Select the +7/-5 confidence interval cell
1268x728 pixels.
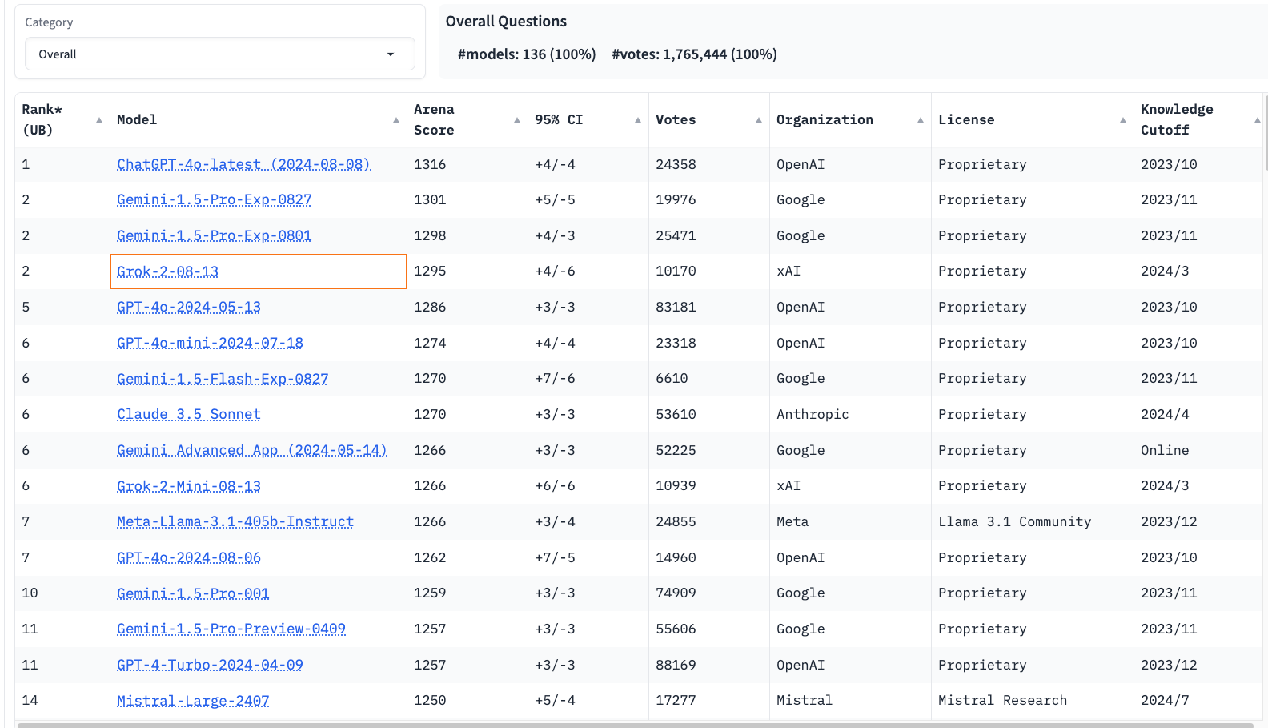point(588,557)
